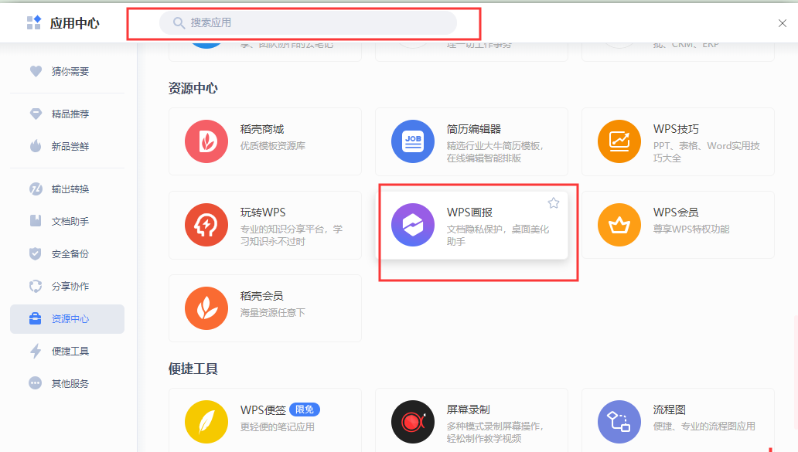Screen dimensions: 798x452
Task: Click the briefcase icon beside 资源中心
Action: click(35, 319)
